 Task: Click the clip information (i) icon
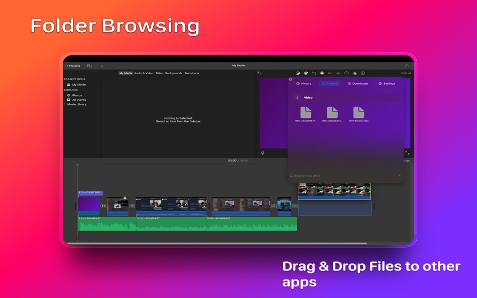363,74
